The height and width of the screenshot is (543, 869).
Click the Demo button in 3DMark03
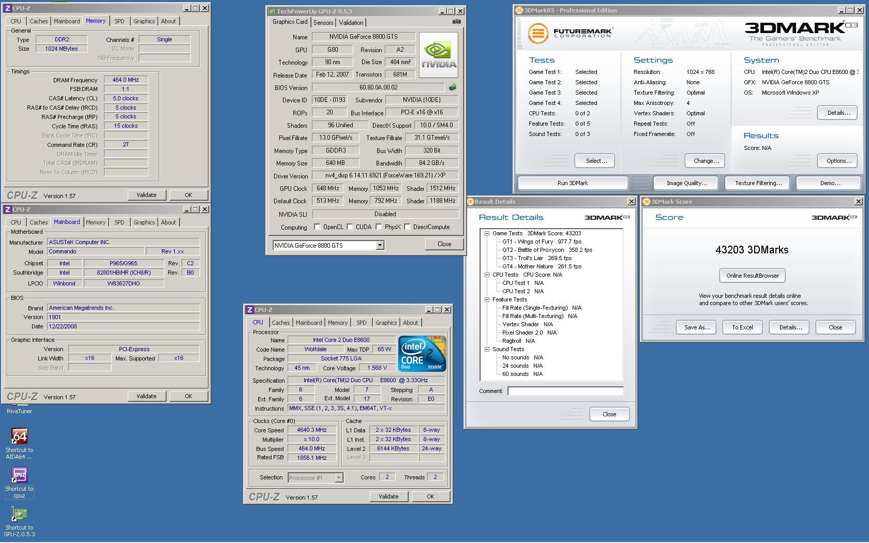[830, 183]
